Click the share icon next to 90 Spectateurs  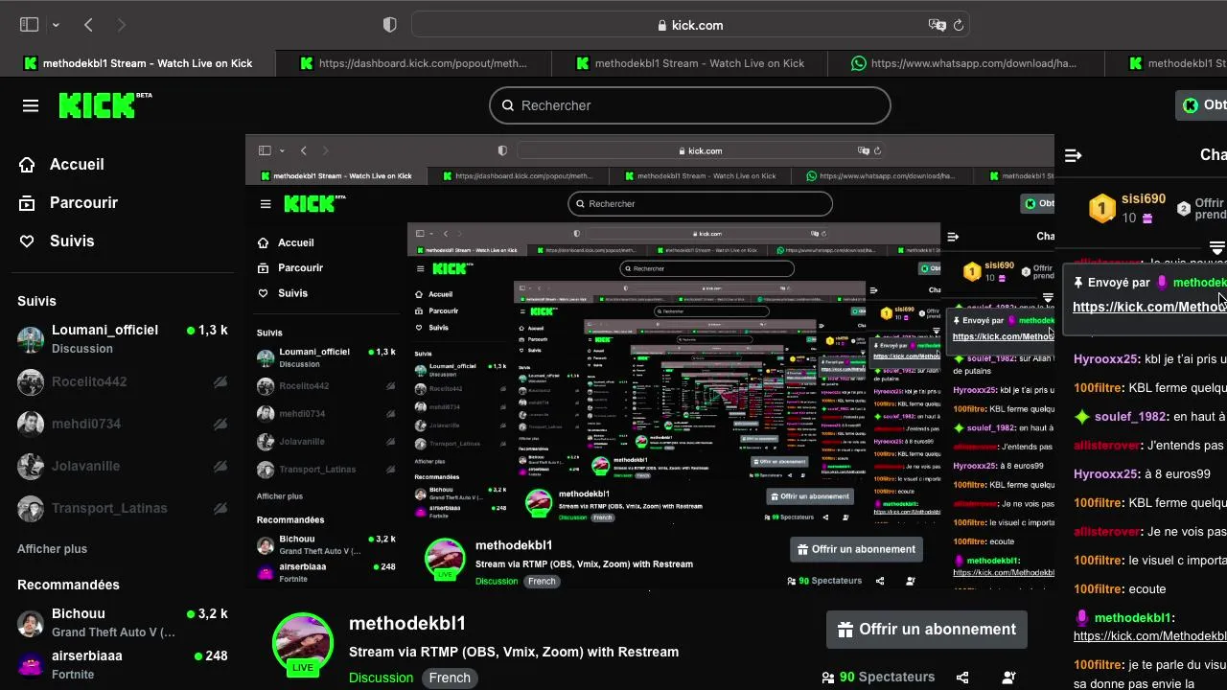click(962, 678)
